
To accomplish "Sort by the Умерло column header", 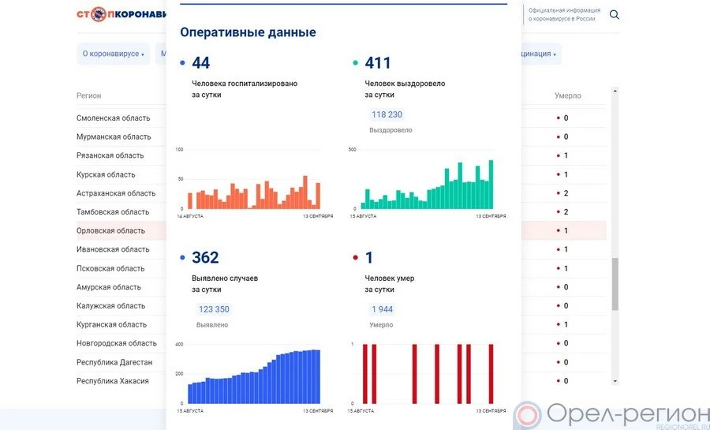I will click(x=567, y=95).
